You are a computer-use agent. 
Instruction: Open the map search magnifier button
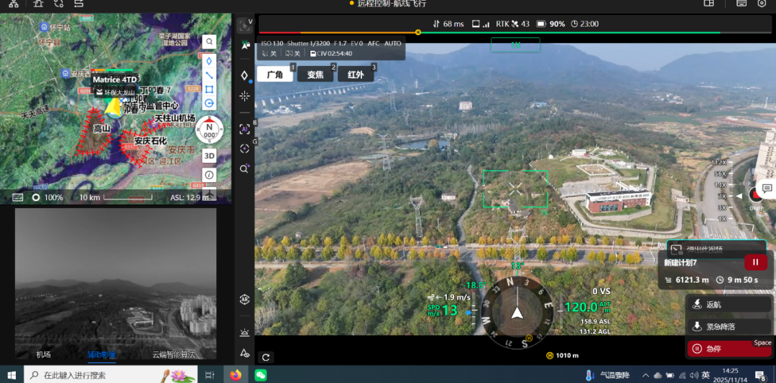(x=209, y=42)
